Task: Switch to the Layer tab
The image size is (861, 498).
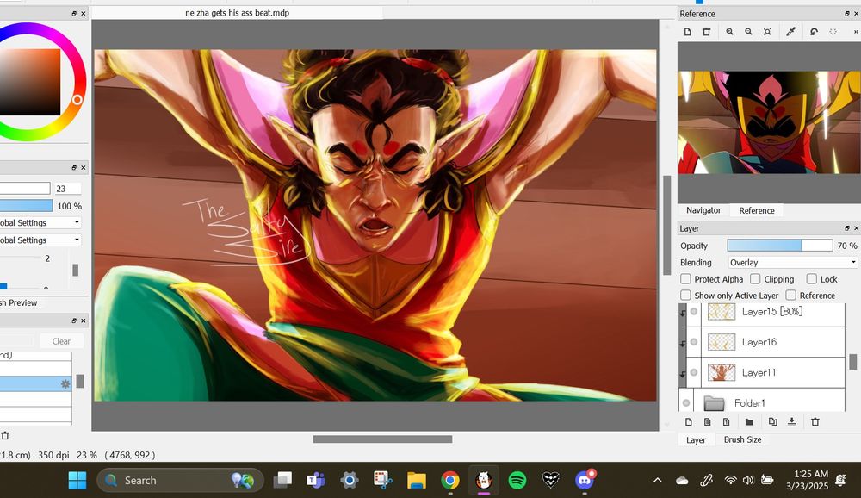Action: pyautogui.click(x=696, y=439)
